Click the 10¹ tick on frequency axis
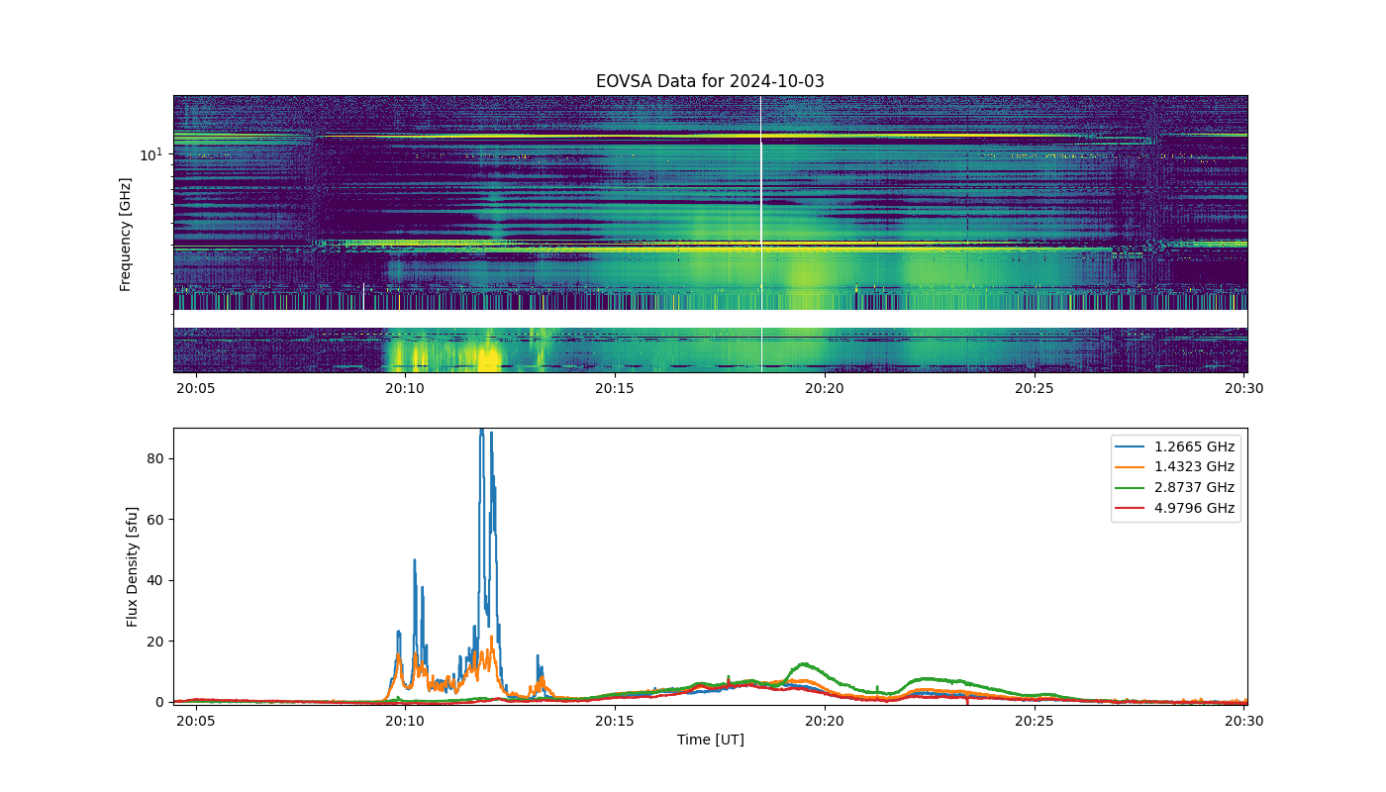The height and width of the screenshot is (792, 1386). tap(150, 154)
